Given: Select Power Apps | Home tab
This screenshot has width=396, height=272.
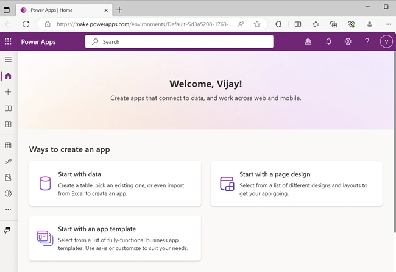Looking at the screenshot, I should click(64, 10).
